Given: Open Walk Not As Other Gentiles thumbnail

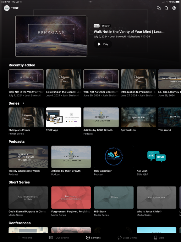Looking at the screenshot, I should tap(101, 79).
